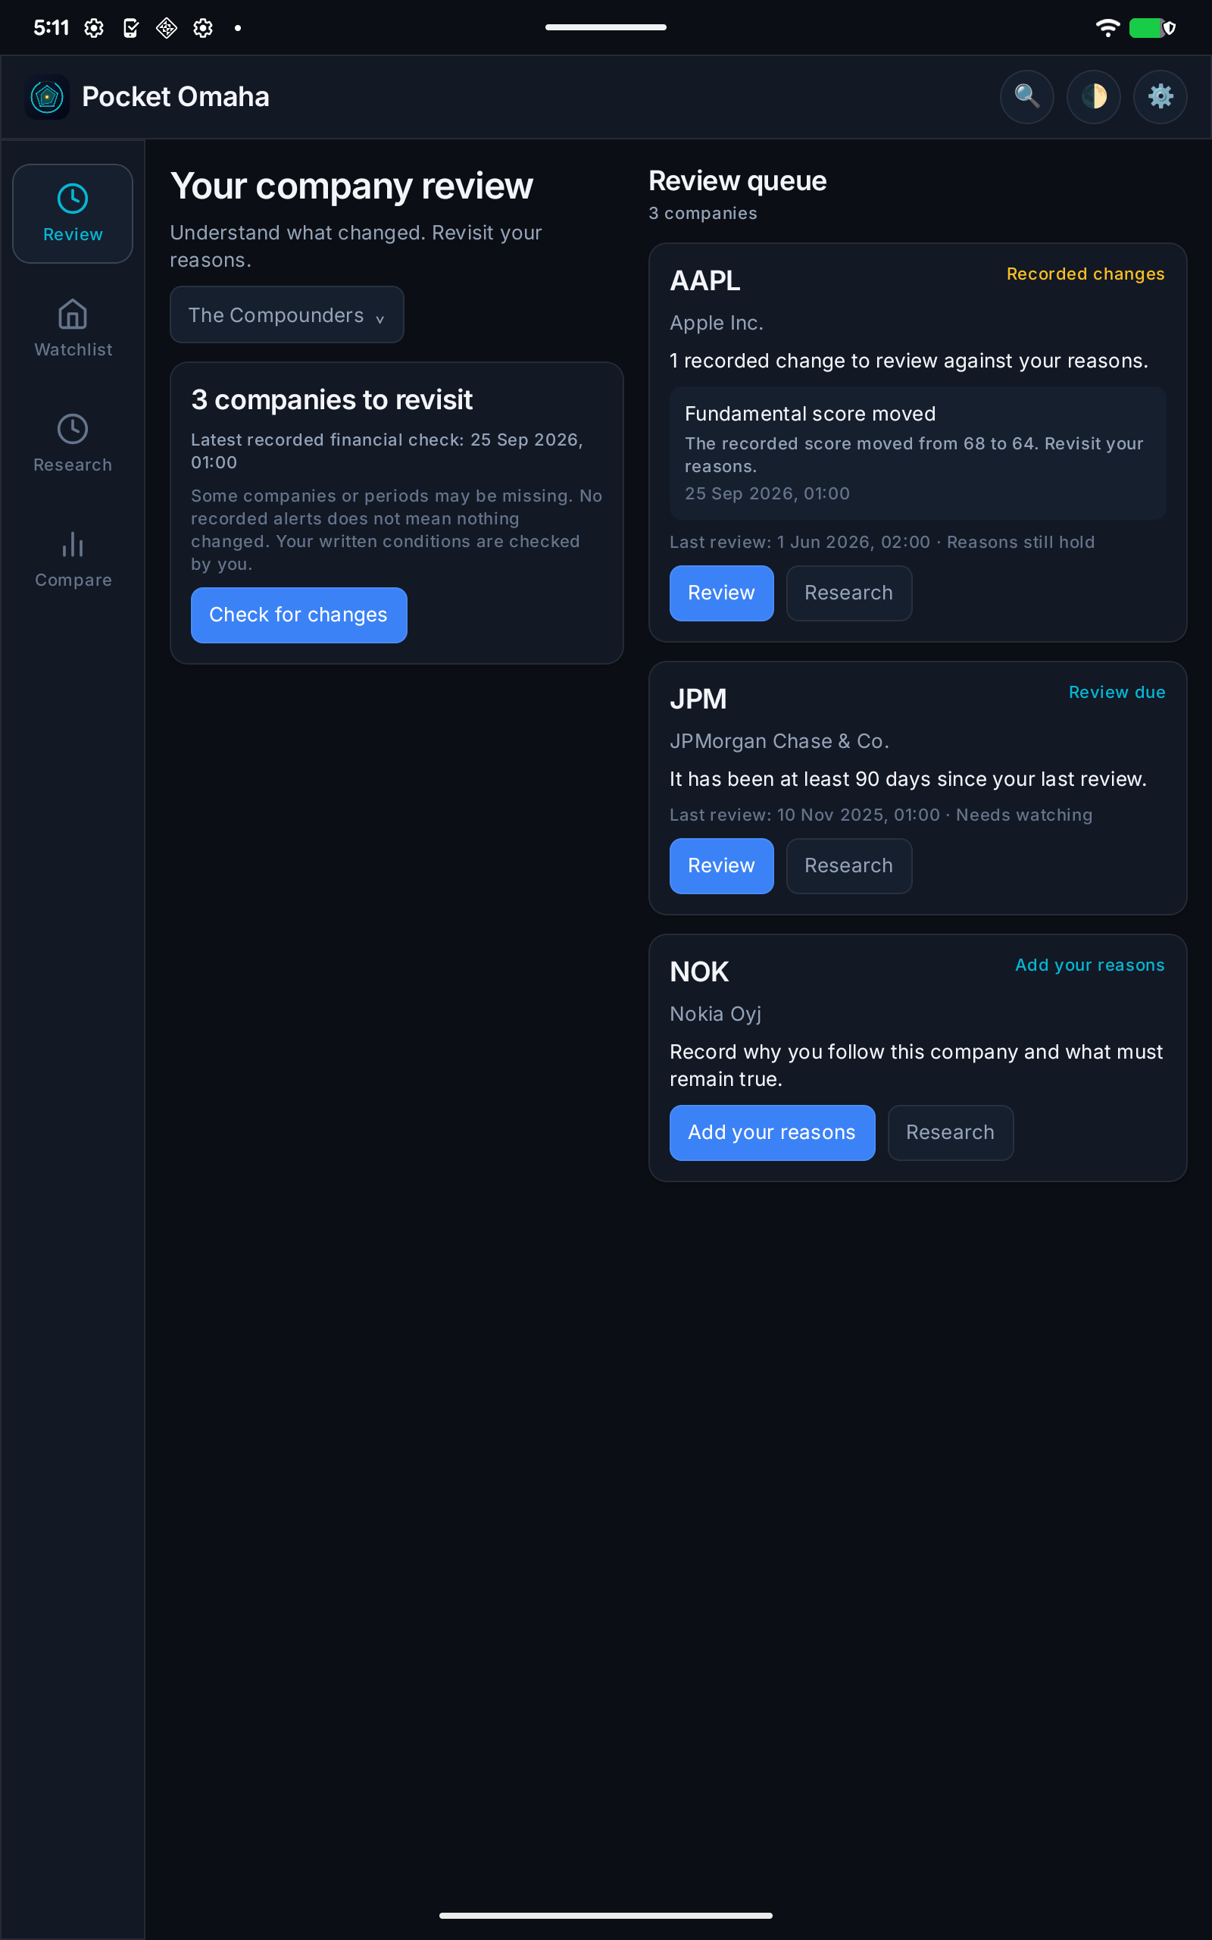Open Fundamental score moved change entry

(918, 453)
